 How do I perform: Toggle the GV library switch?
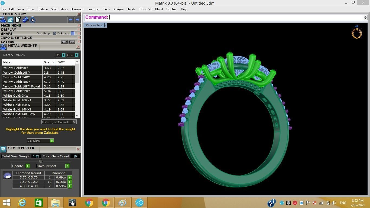click(x=63, y=55)
